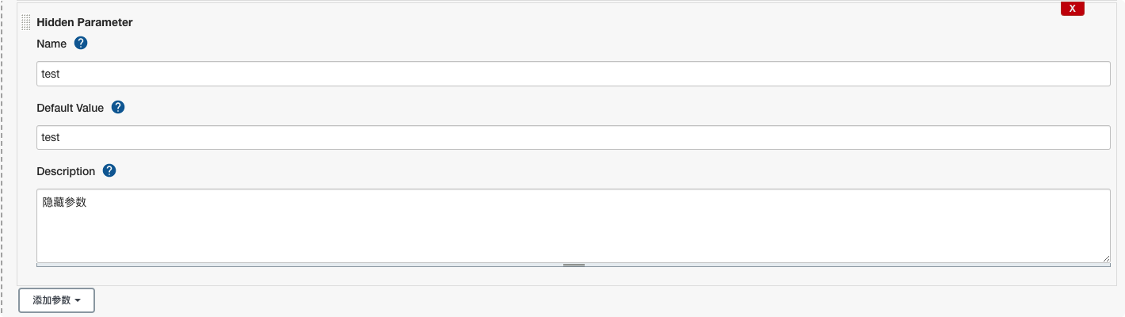Click the drag handle beside Hidden Parameter
1125x317 pixels.
[25, 22]
